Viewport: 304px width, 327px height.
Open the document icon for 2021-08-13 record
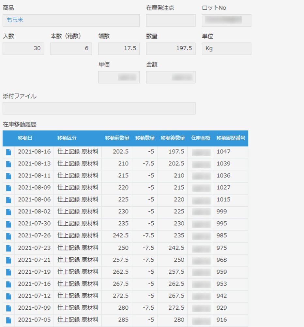[x=9, y=164]
